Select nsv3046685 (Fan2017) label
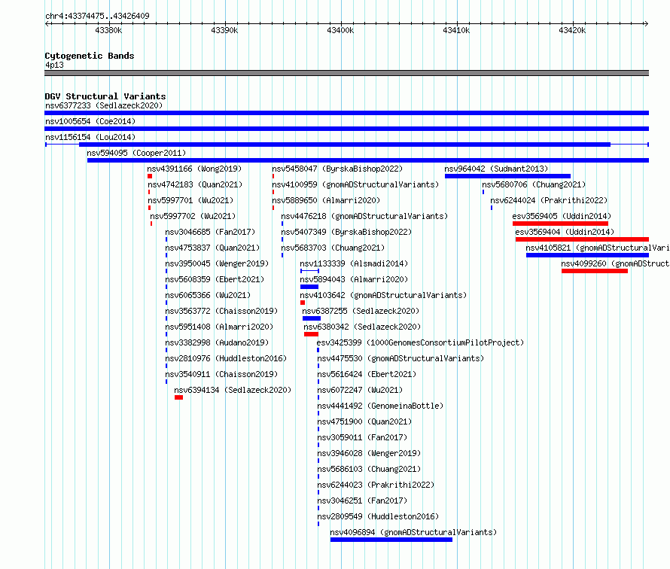 [210, 232]
